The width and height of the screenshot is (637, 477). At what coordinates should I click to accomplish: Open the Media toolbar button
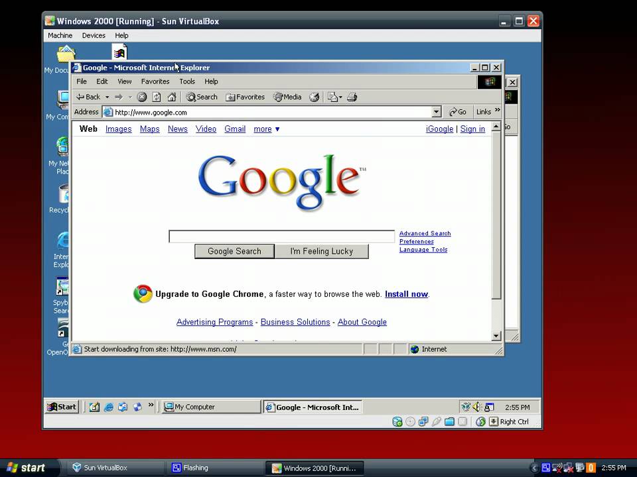(x=287, y=97)
